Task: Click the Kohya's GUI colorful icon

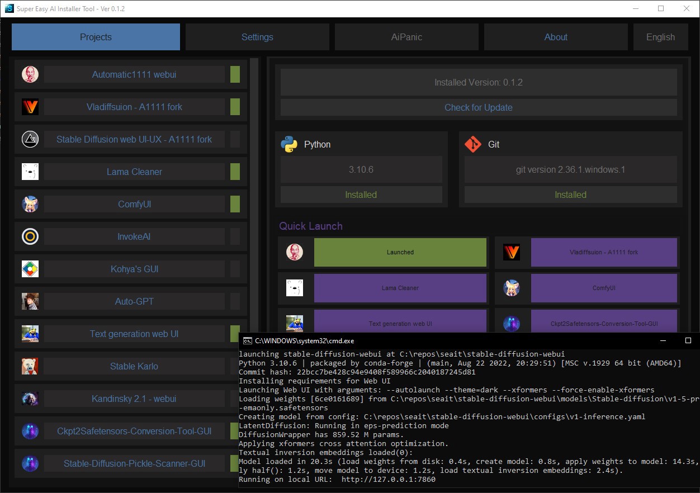Action: pyautogui.click(x=30, y=269)
